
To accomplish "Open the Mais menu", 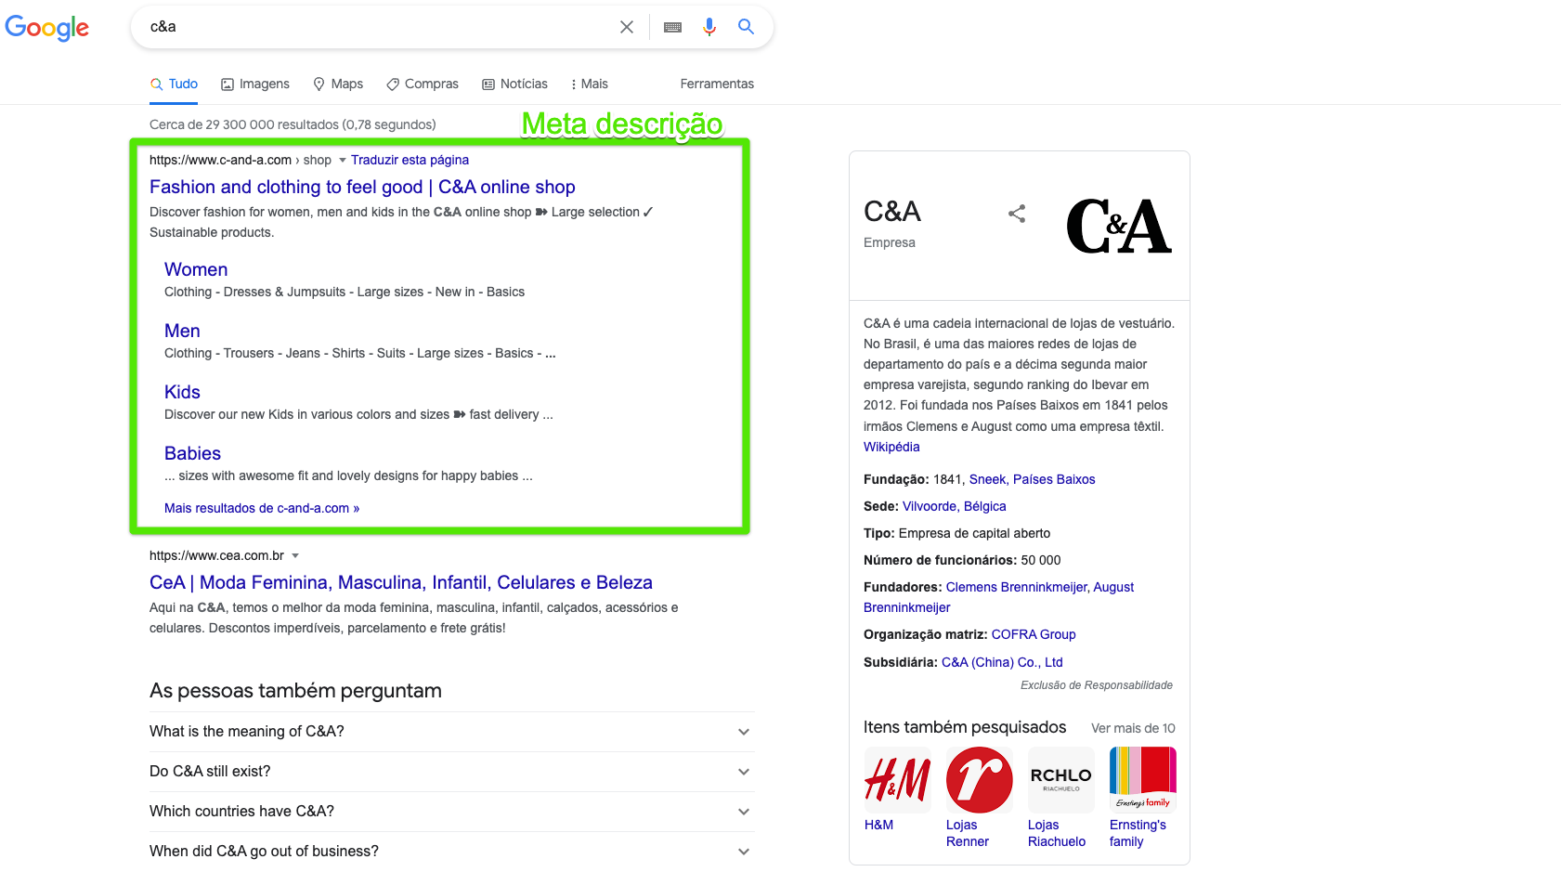I will 589,84.
